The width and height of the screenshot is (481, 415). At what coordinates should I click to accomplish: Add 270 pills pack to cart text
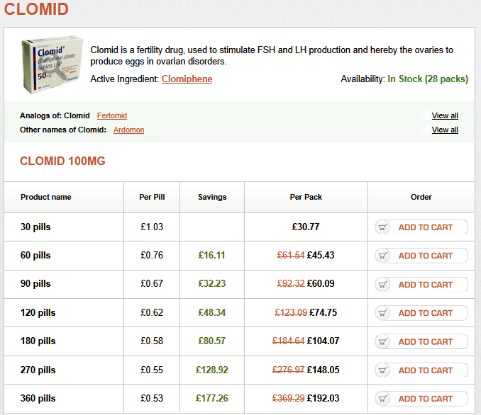click(426, 370)
